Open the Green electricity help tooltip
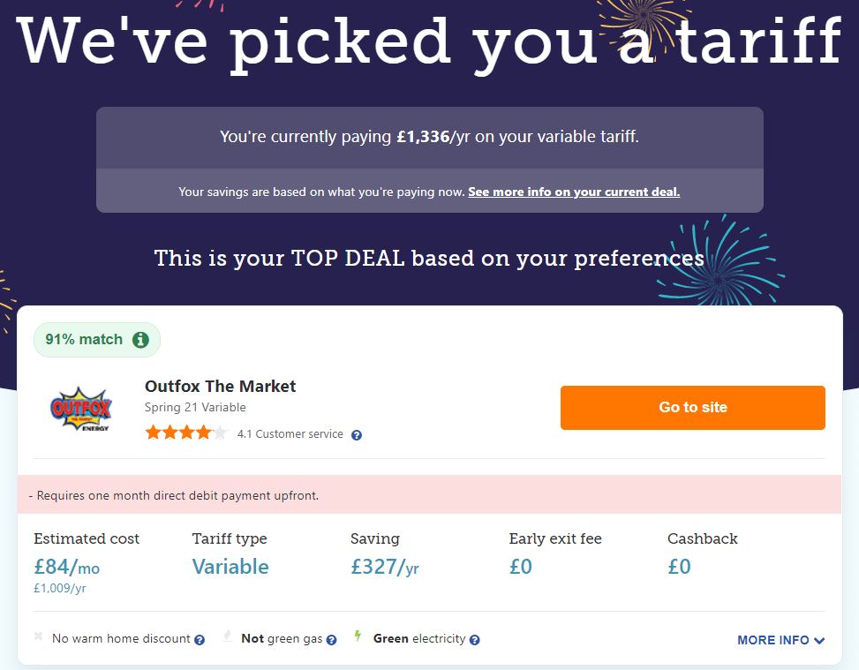Screen dimensions: 859x670 [x=474, y=640]
